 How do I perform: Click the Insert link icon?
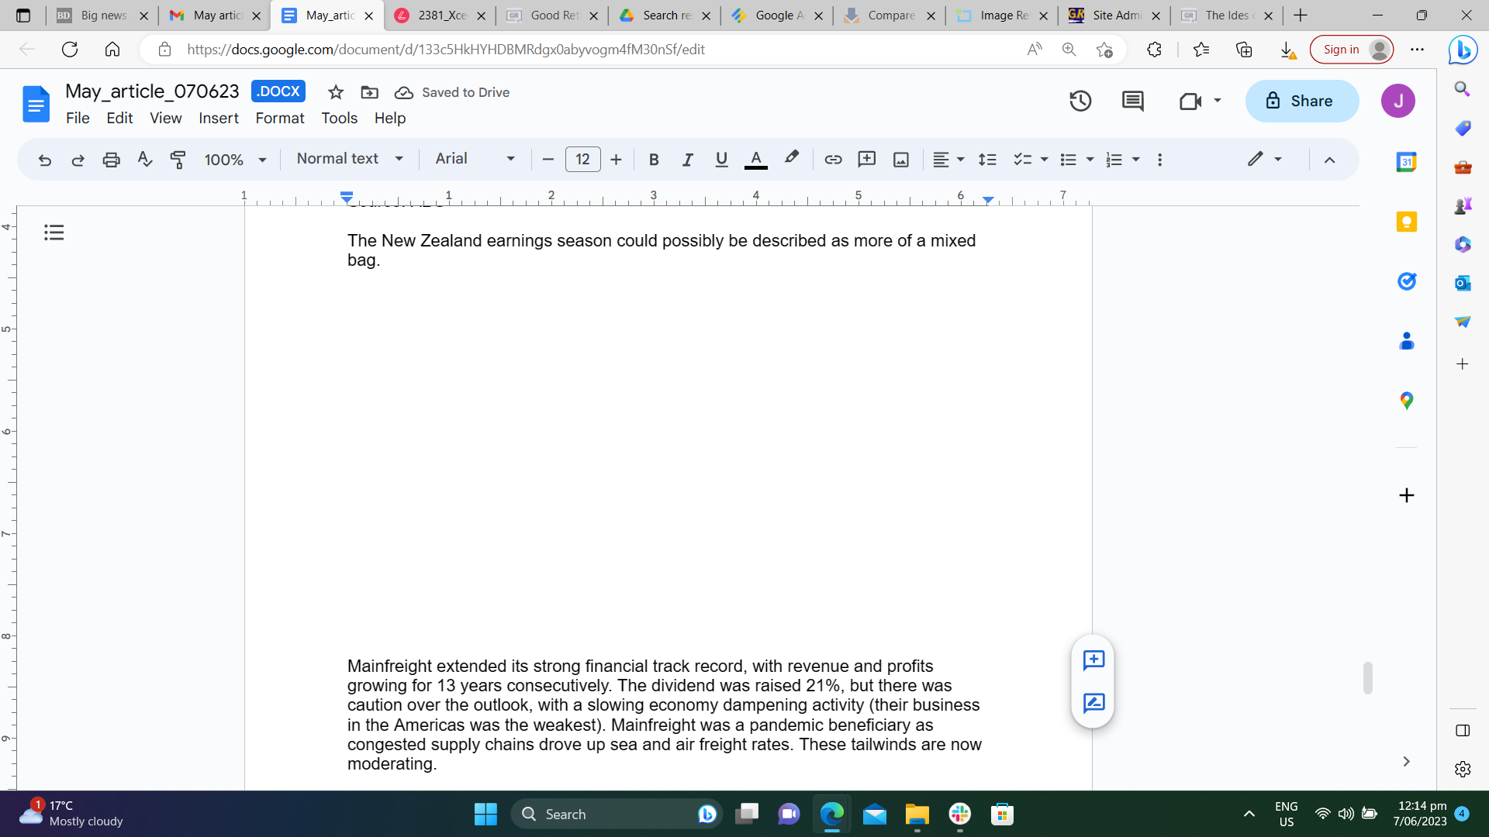pyautogui.click(x=833, y=160)
